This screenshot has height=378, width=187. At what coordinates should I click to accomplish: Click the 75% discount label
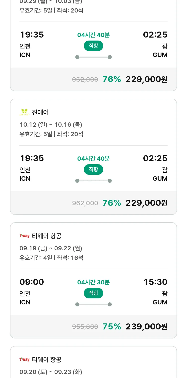coord(112,326)
